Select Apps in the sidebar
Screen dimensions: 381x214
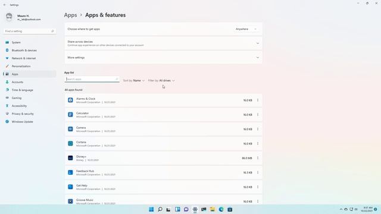[x=30, y=74]
